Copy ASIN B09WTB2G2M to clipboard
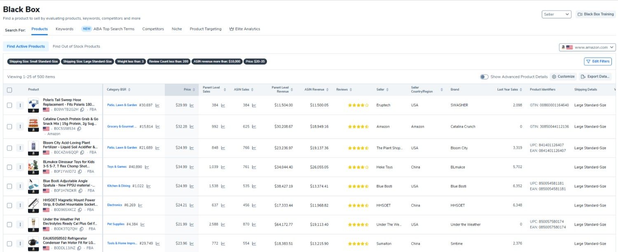Screen dimensions: 618x252 point(82,110)
